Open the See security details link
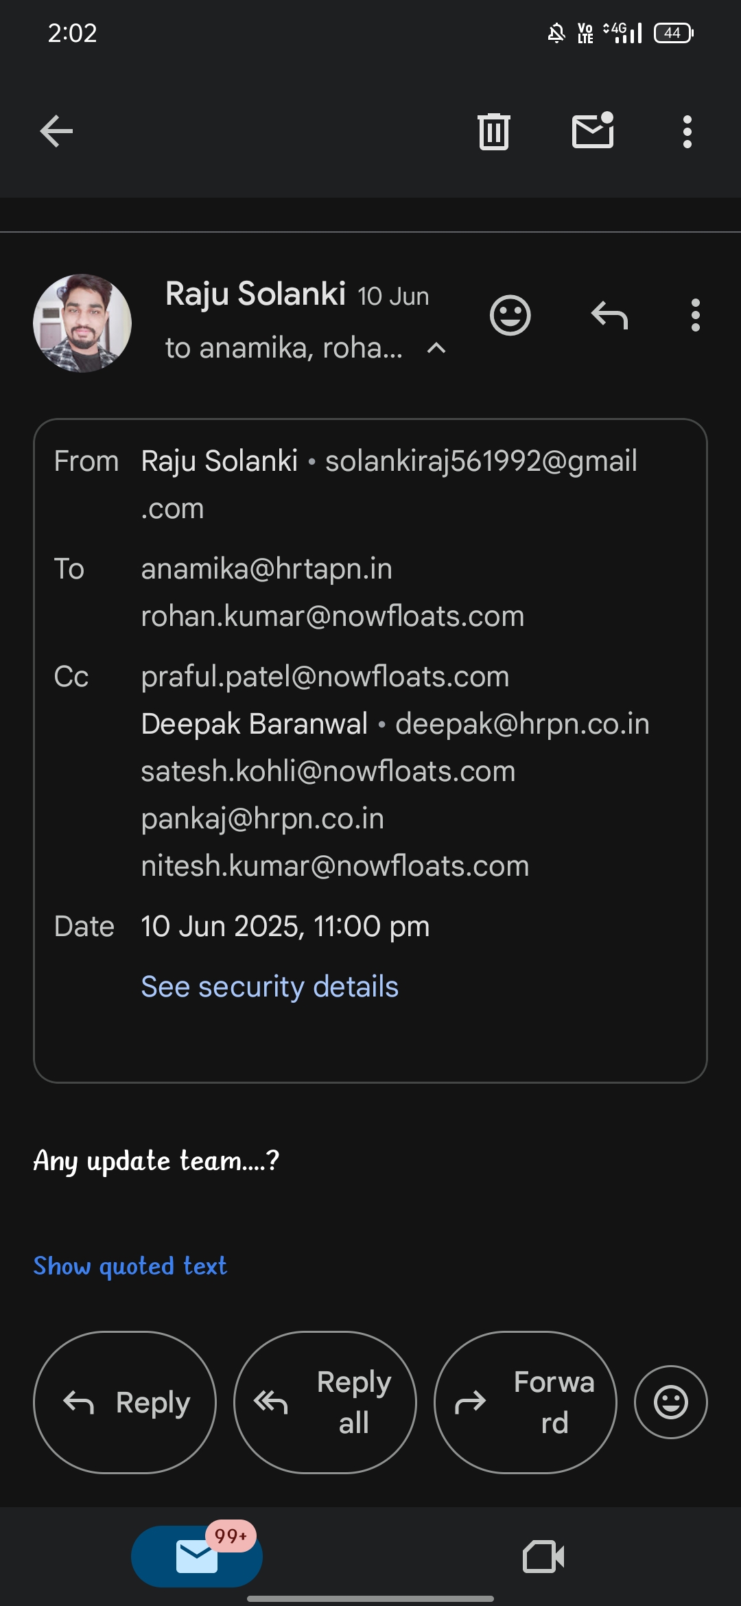The image size is (741, 1606). click(270, 987)
